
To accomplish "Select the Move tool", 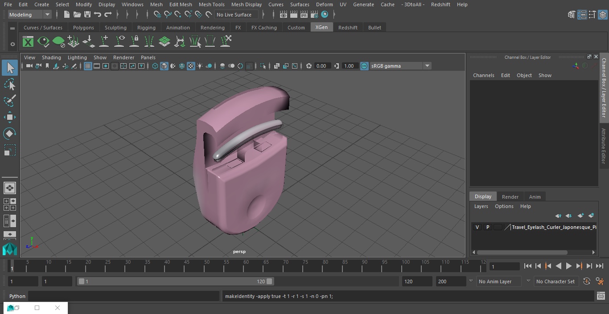I will pos(10,118).
